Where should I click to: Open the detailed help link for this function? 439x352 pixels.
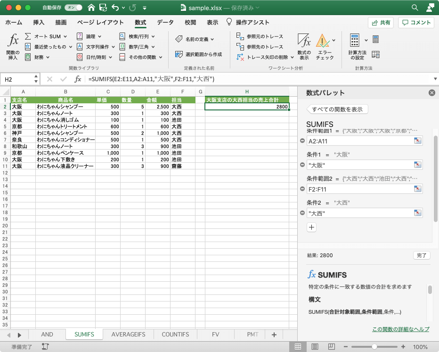(x=401, y=329)
